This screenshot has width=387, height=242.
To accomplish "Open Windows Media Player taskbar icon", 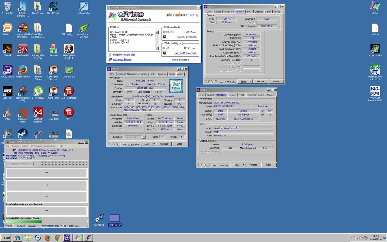I will [37, 238].
